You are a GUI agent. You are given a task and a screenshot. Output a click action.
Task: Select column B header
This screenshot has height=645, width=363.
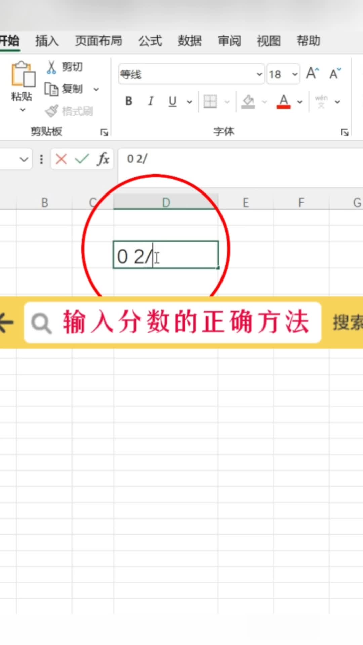tap(44, 202)
